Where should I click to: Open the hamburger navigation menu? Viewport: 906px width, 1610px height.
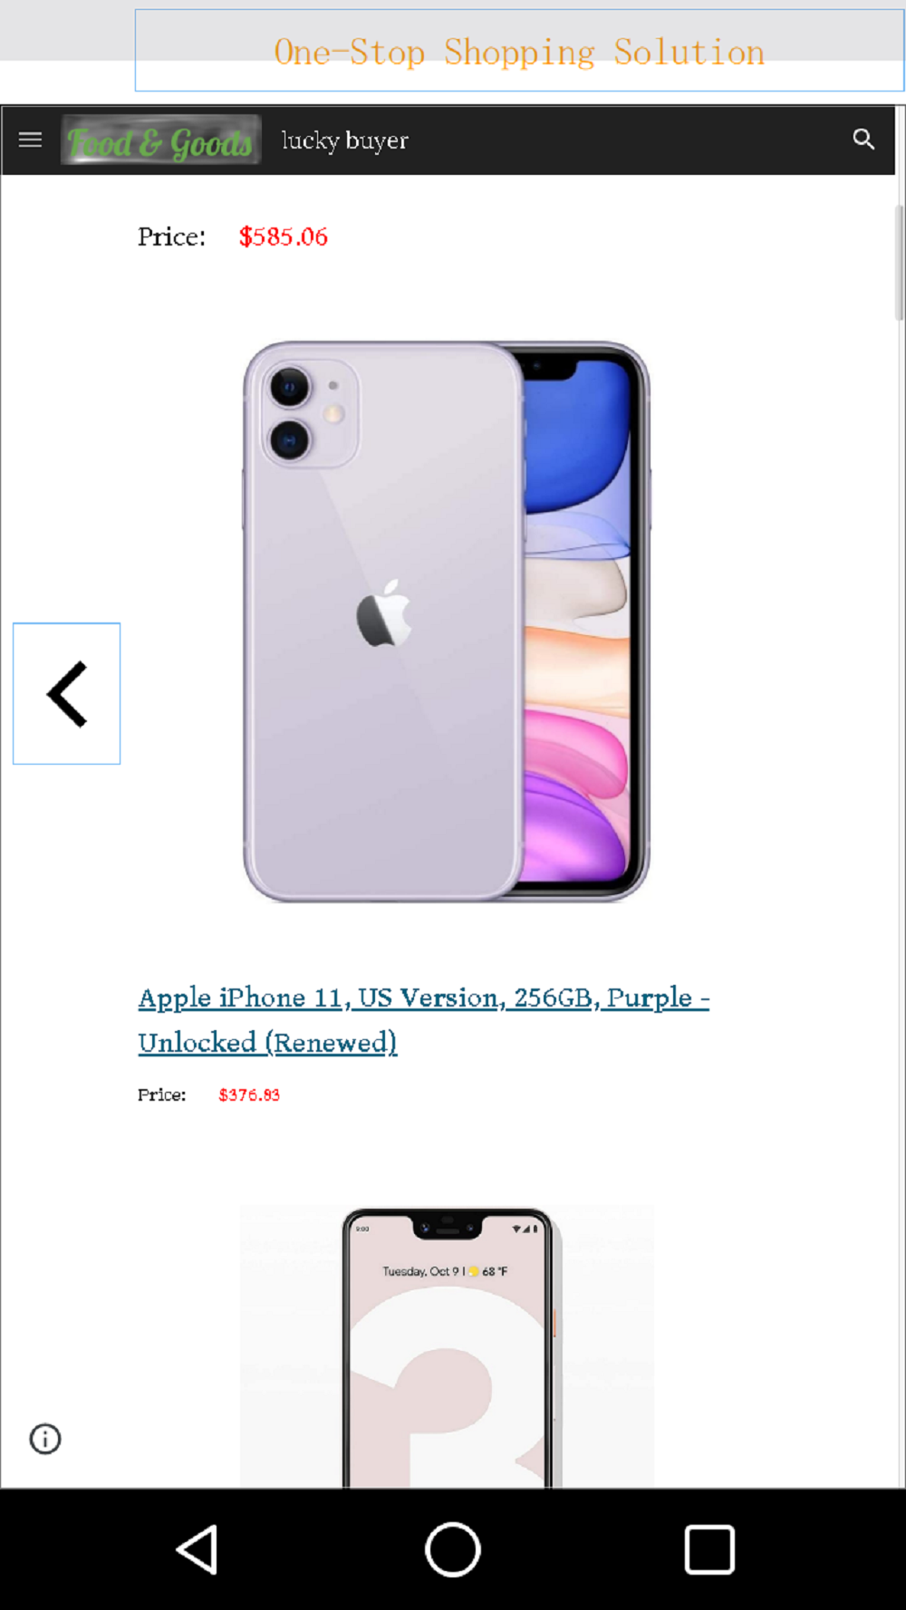30,140
